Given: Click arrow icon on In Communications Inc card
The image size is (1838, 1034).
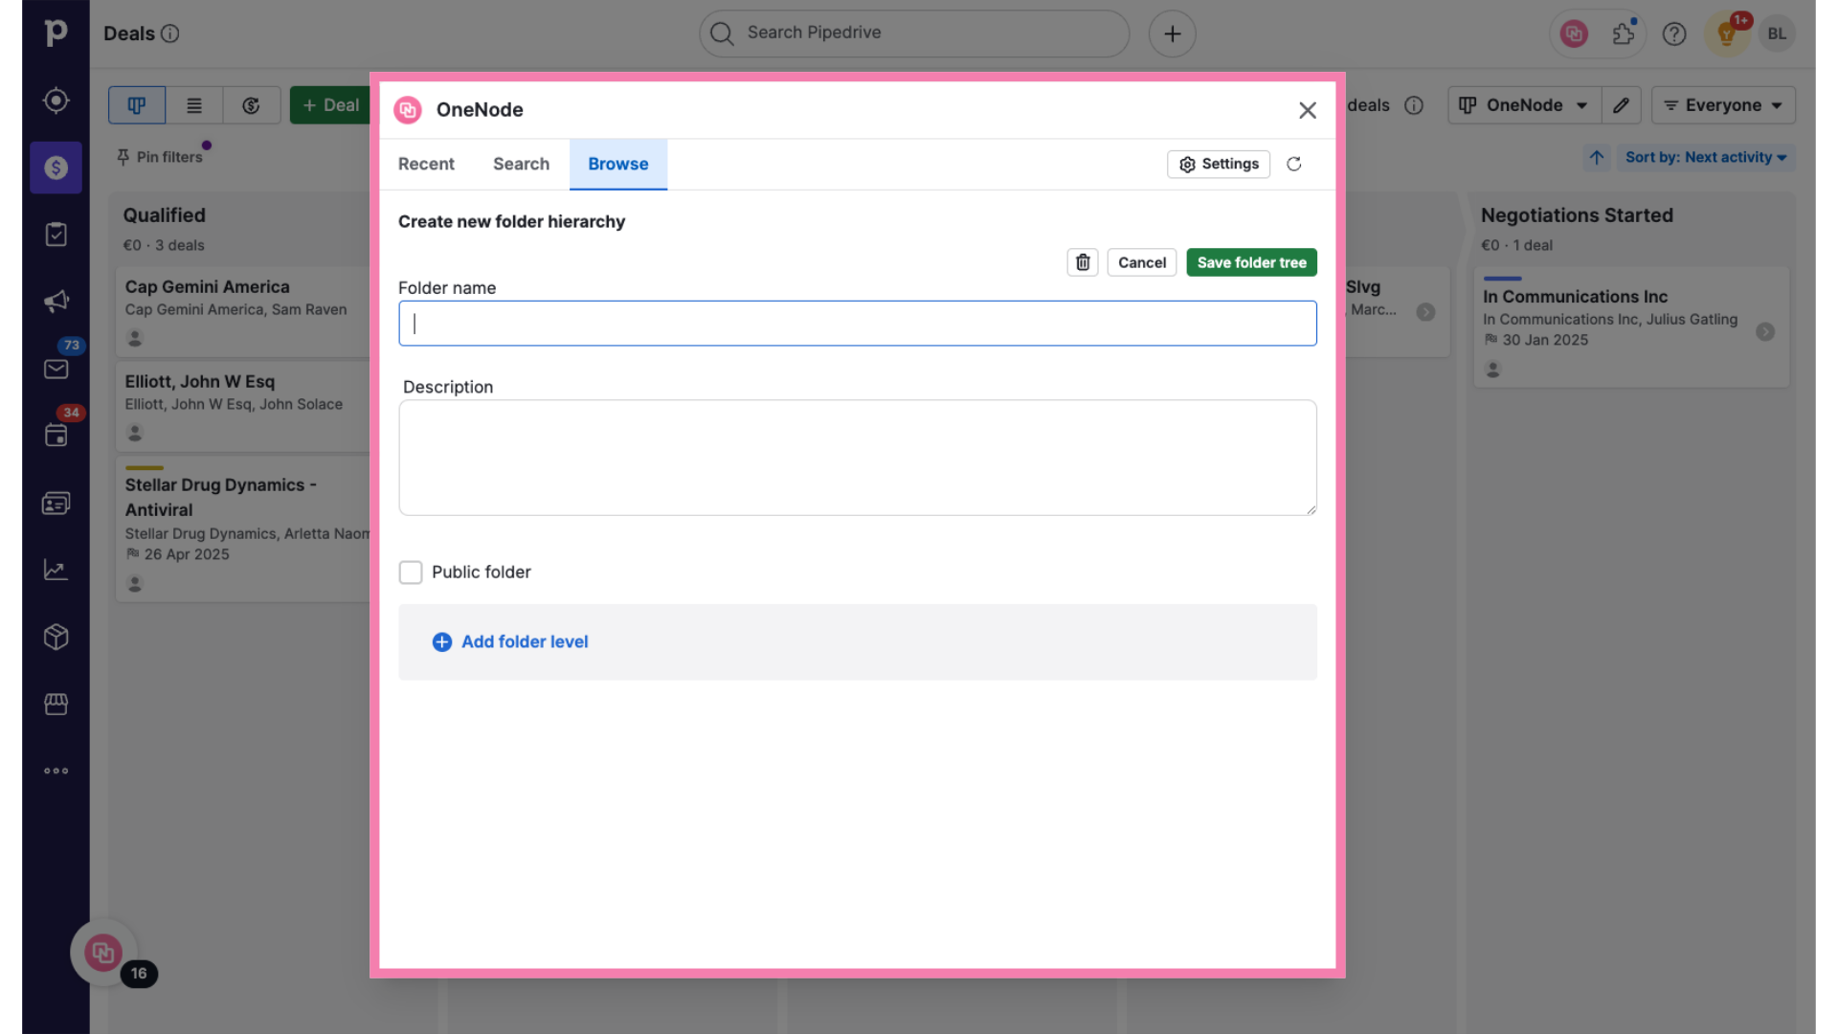Looking at the screenshot, I should (1765, 331).
